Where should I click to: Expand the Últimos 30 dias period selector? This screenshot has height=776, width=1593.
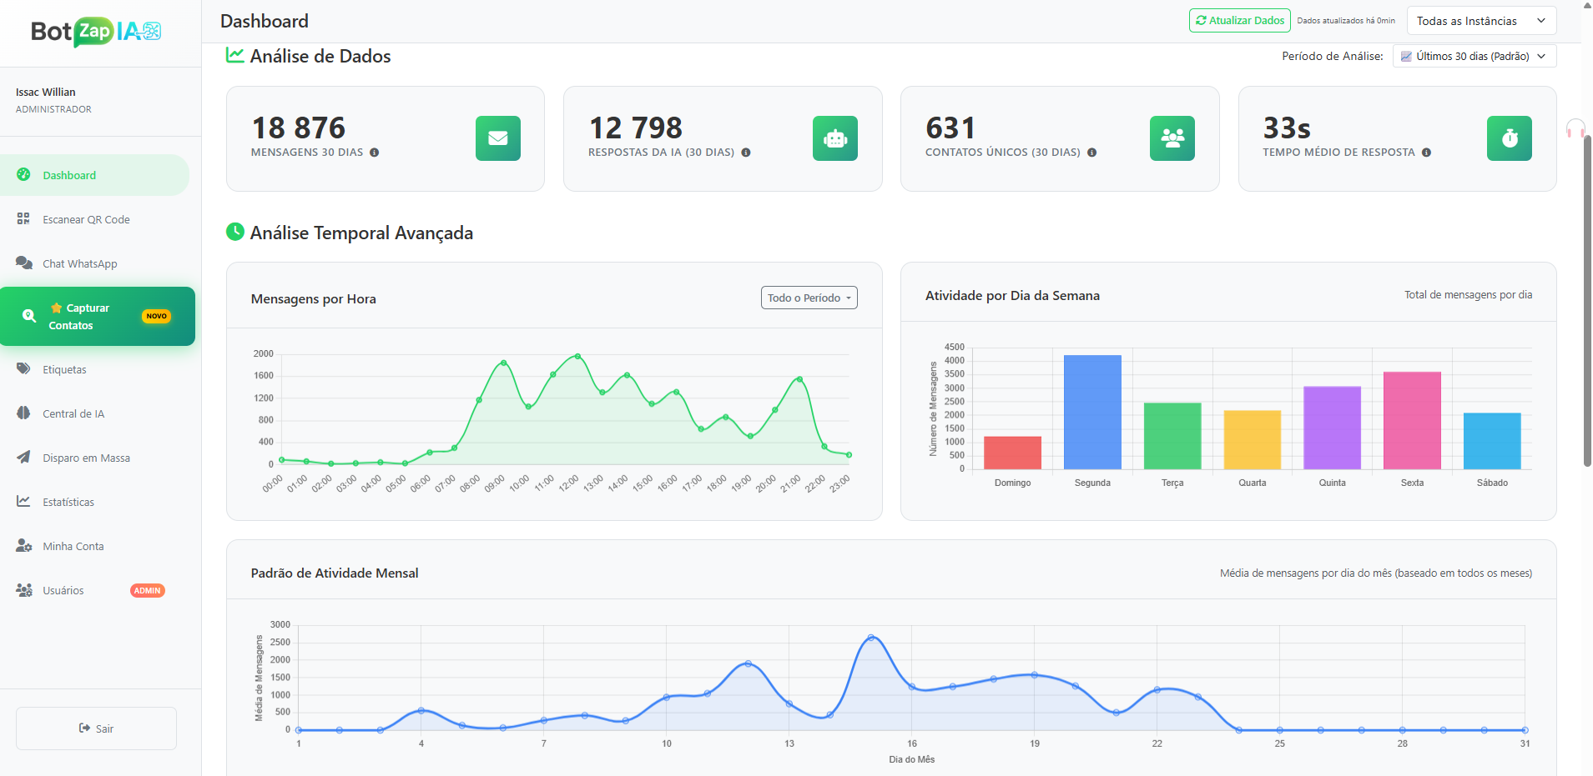pos(1474,57)
